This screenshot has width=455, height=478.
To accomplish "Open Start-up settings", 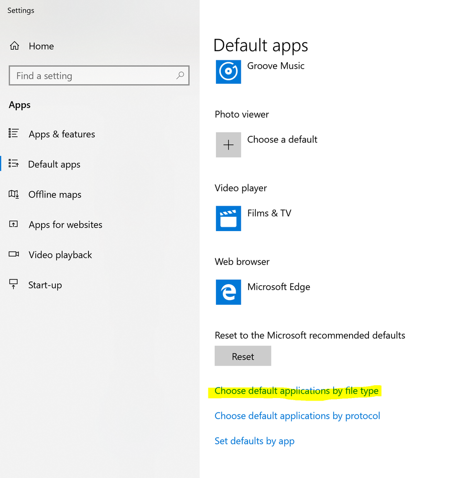I will tap(45, 285).
